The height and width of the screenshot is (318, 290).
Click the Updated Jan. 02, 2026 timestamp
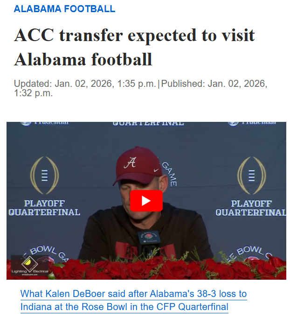85,84
